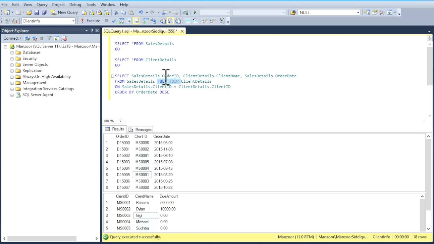This screenshot has width=434, height=244.
Task: Click Disconnect icon in Object Explorer
Action: point(35,38)
